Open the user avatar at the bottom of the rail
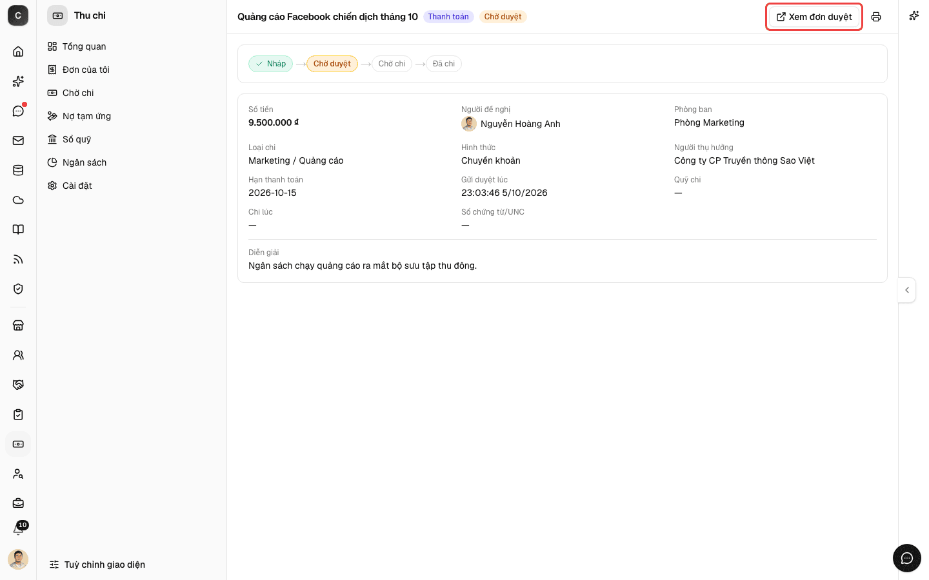Viewport: 929px width, 580px height. 18,559
